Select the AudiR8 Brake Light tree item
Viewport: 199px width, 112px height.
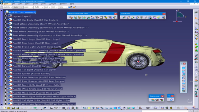(37, 47)
